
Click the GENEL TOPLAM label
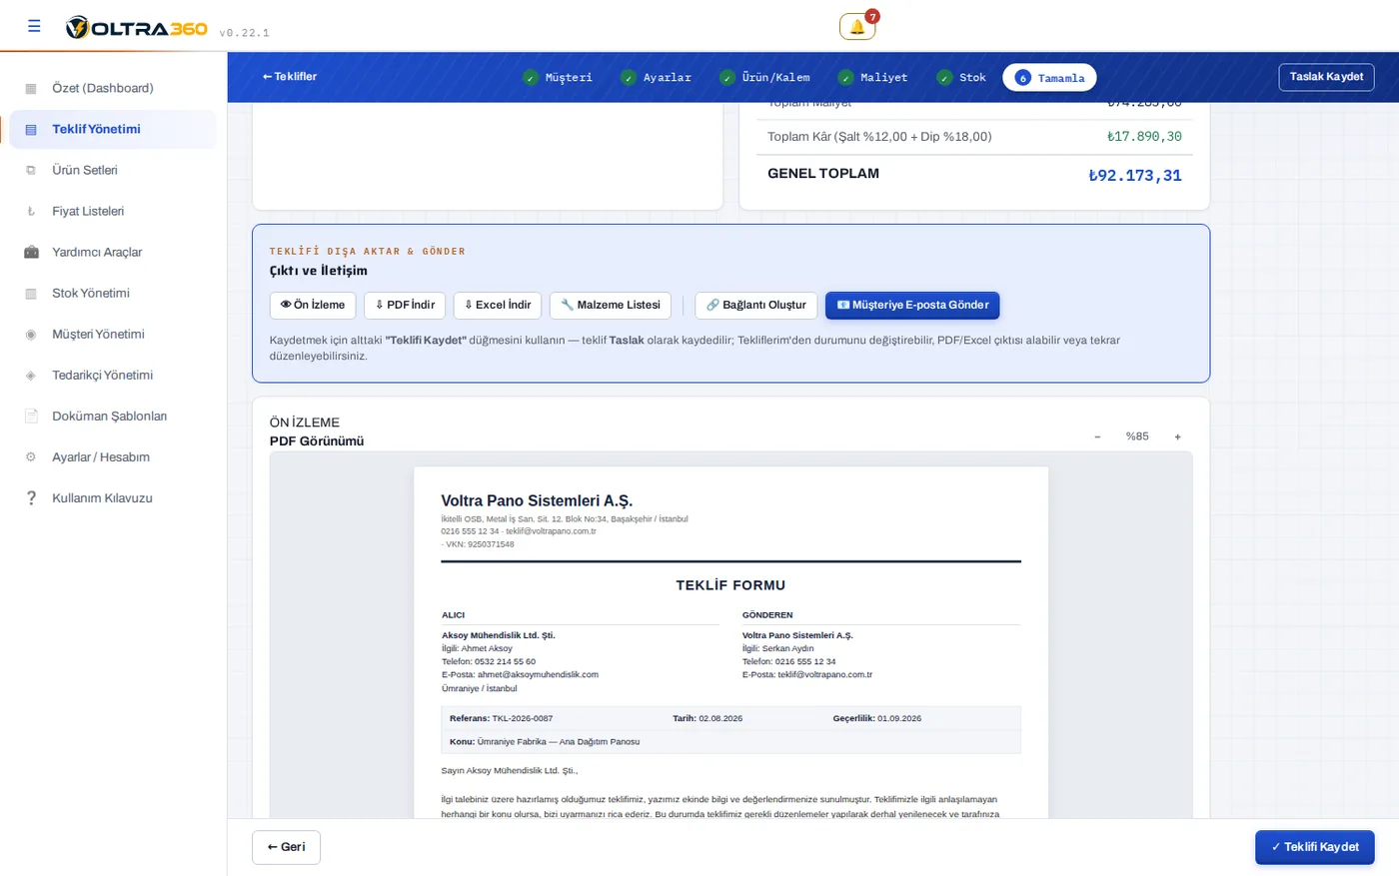tap(823, 174)
